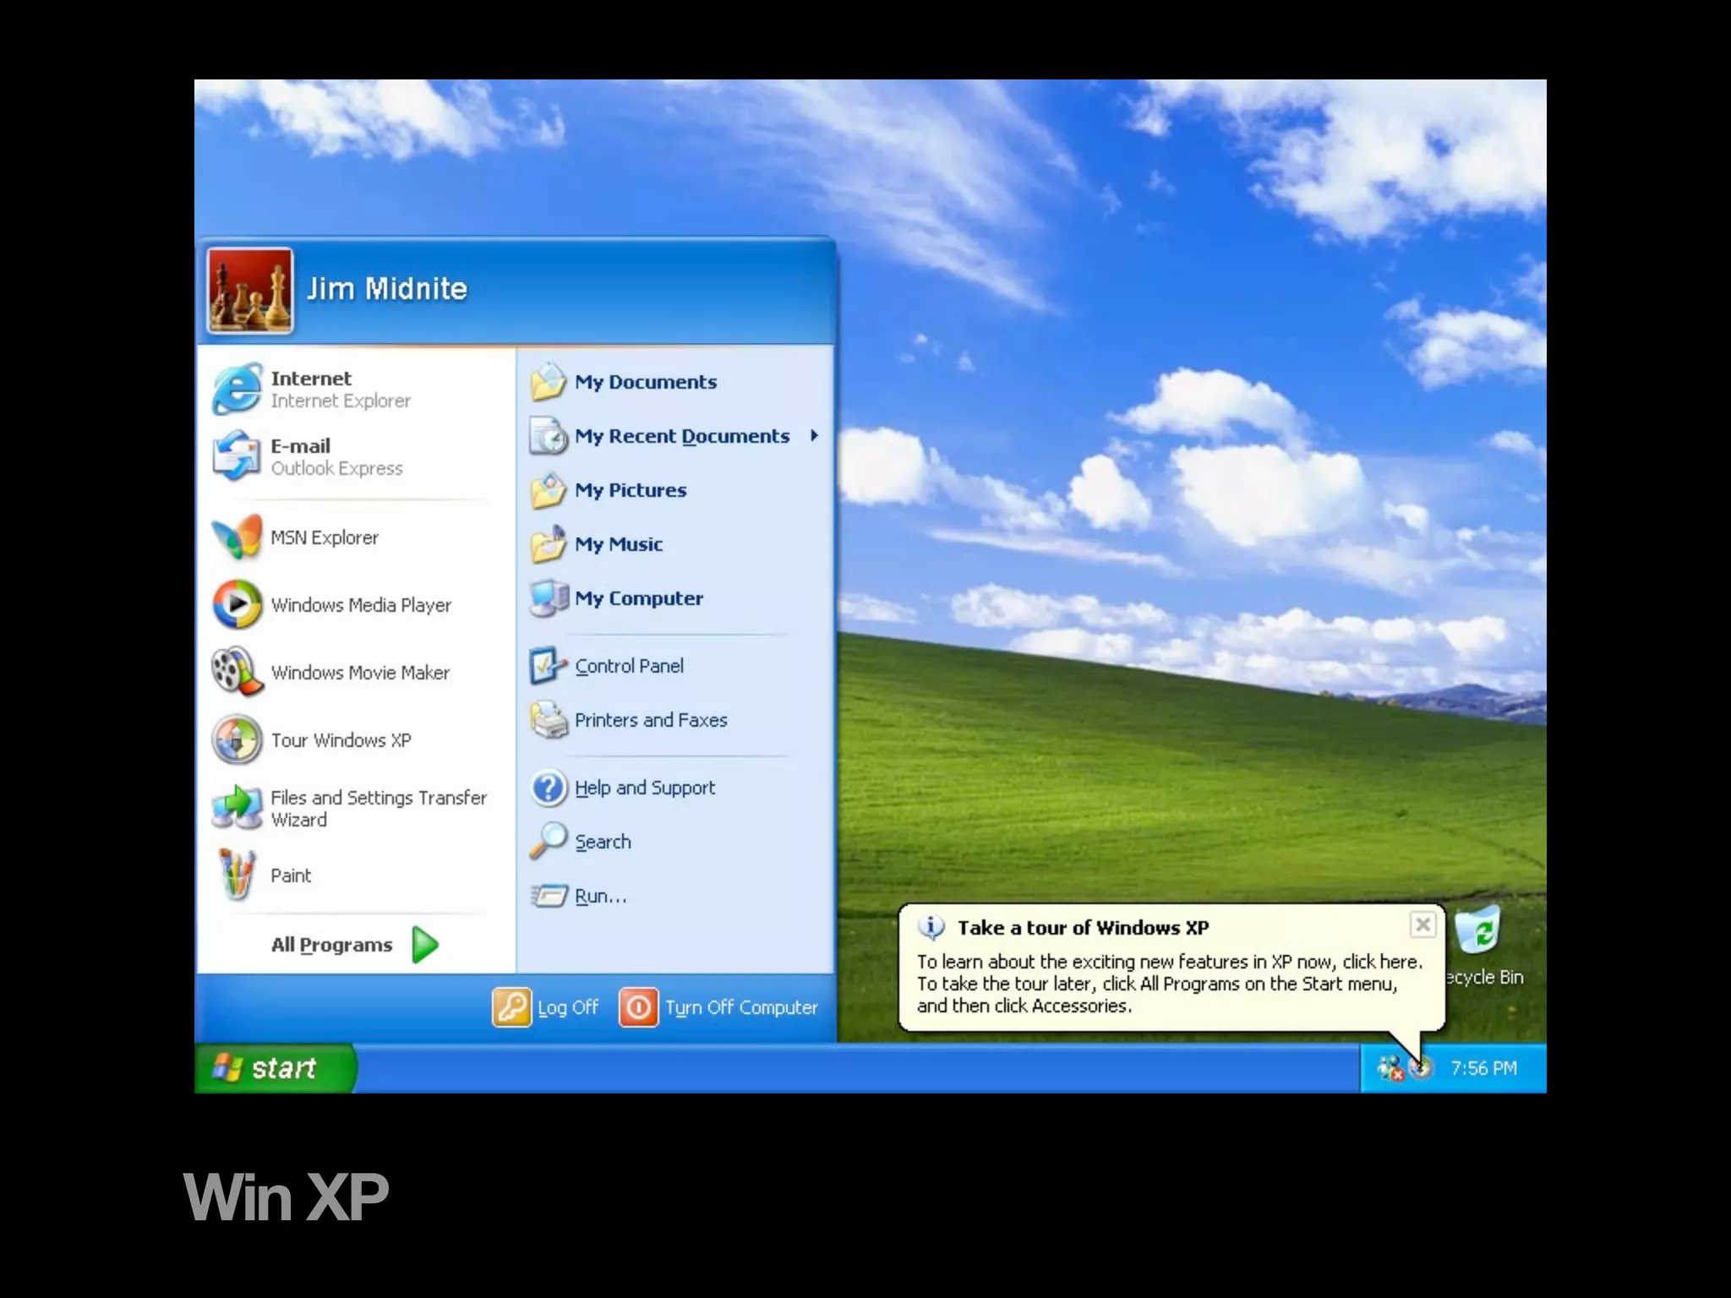Viewport: 1731px width, 1298px height.
Task: Click the Search text label
Action: click(603, 842)
